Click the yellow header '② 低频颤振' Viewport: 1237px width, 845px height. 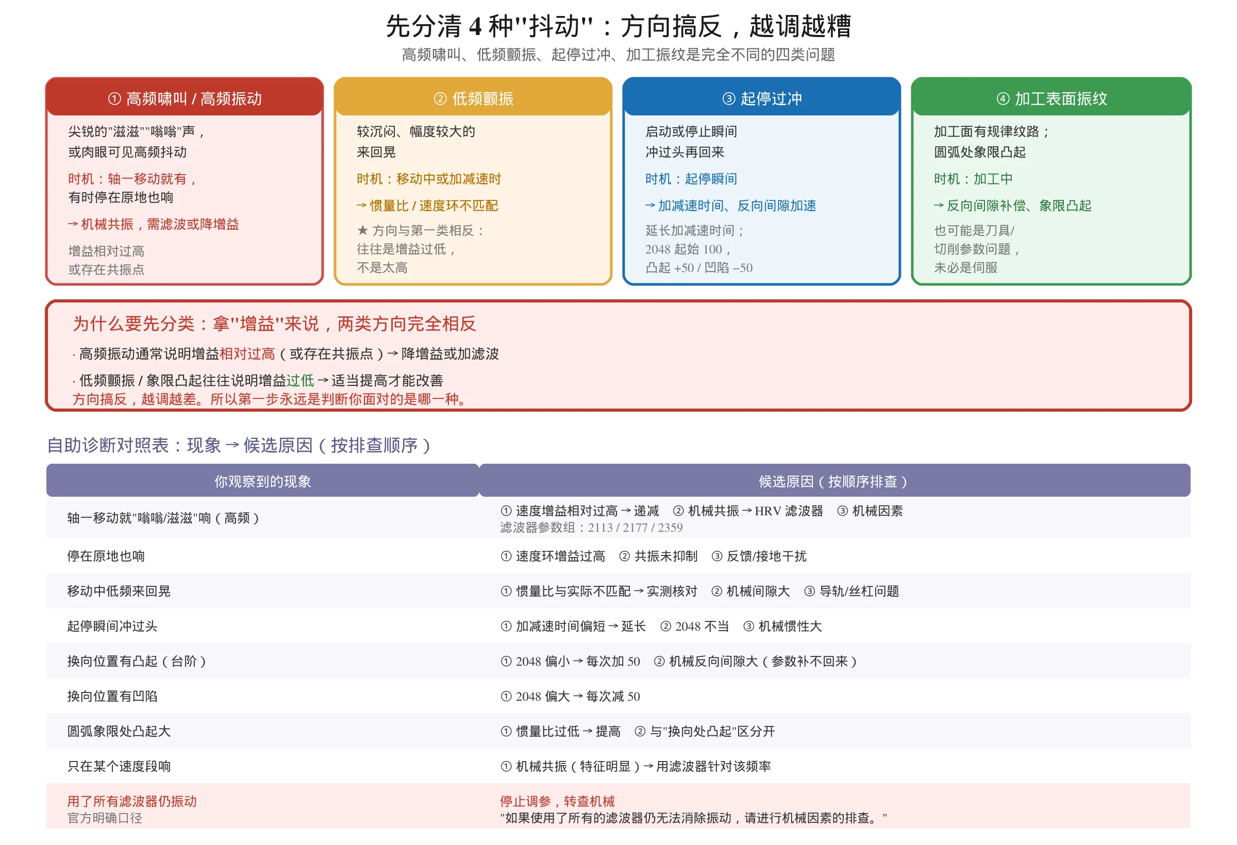point(473,98)
